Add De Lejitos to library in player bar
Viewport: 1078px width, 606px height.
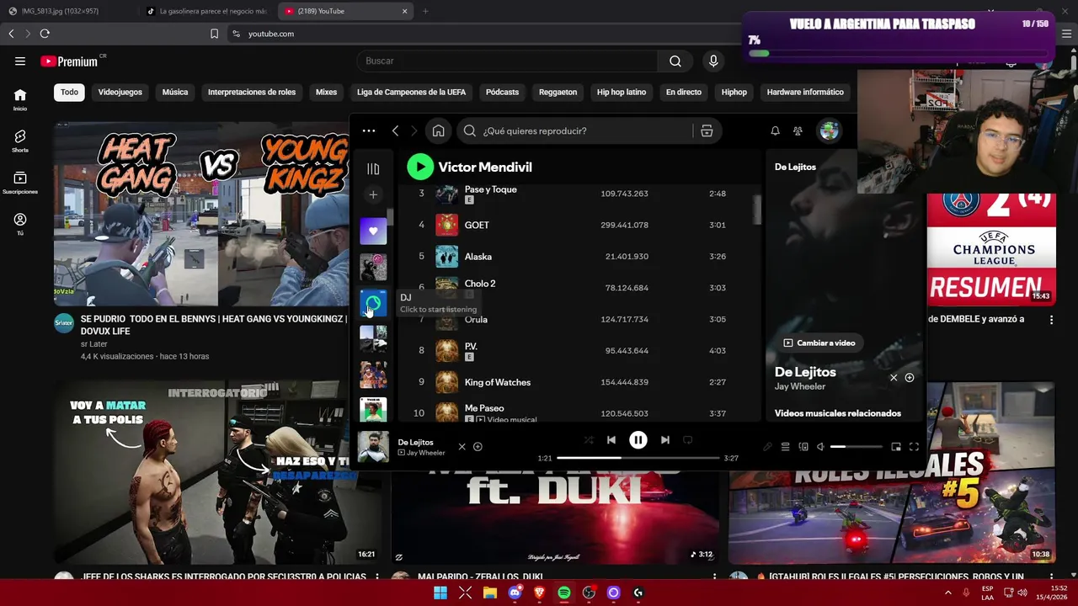(x=478, y=446)
